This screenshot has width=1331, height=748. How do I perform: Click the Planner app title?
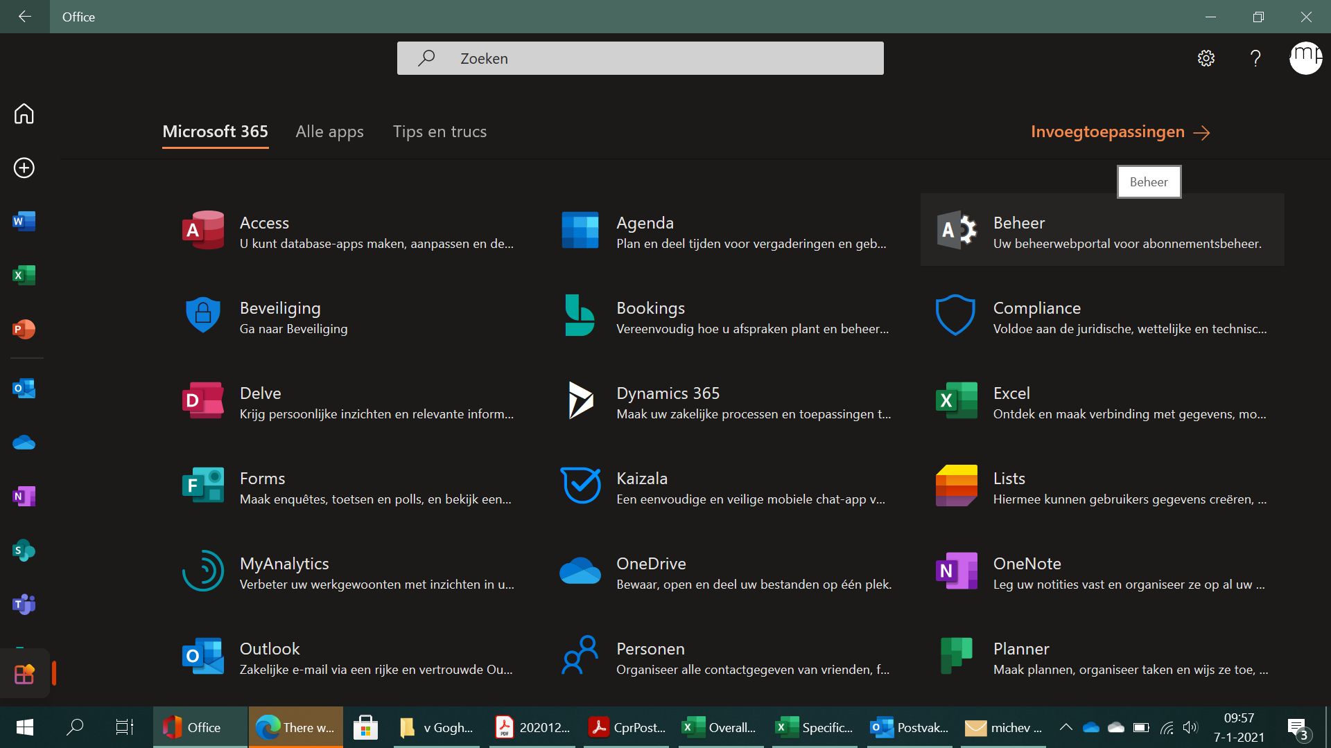(1021, 649)
